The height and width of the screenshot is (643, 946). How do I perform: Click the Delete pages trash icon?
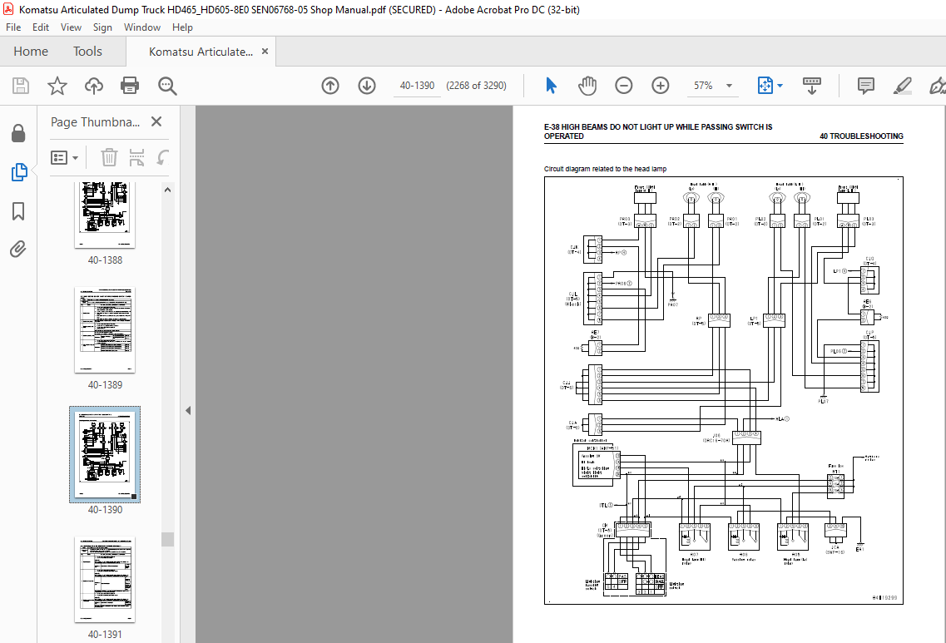pyautogui.click(x=109, y=158)
